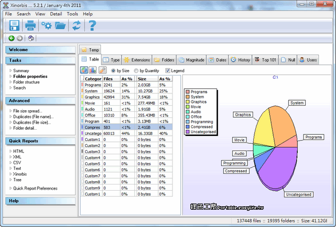Viewport: 336px width, 227px height.
Task: Click the Programs legend color swatch
Action: click(x=188, y=92)
